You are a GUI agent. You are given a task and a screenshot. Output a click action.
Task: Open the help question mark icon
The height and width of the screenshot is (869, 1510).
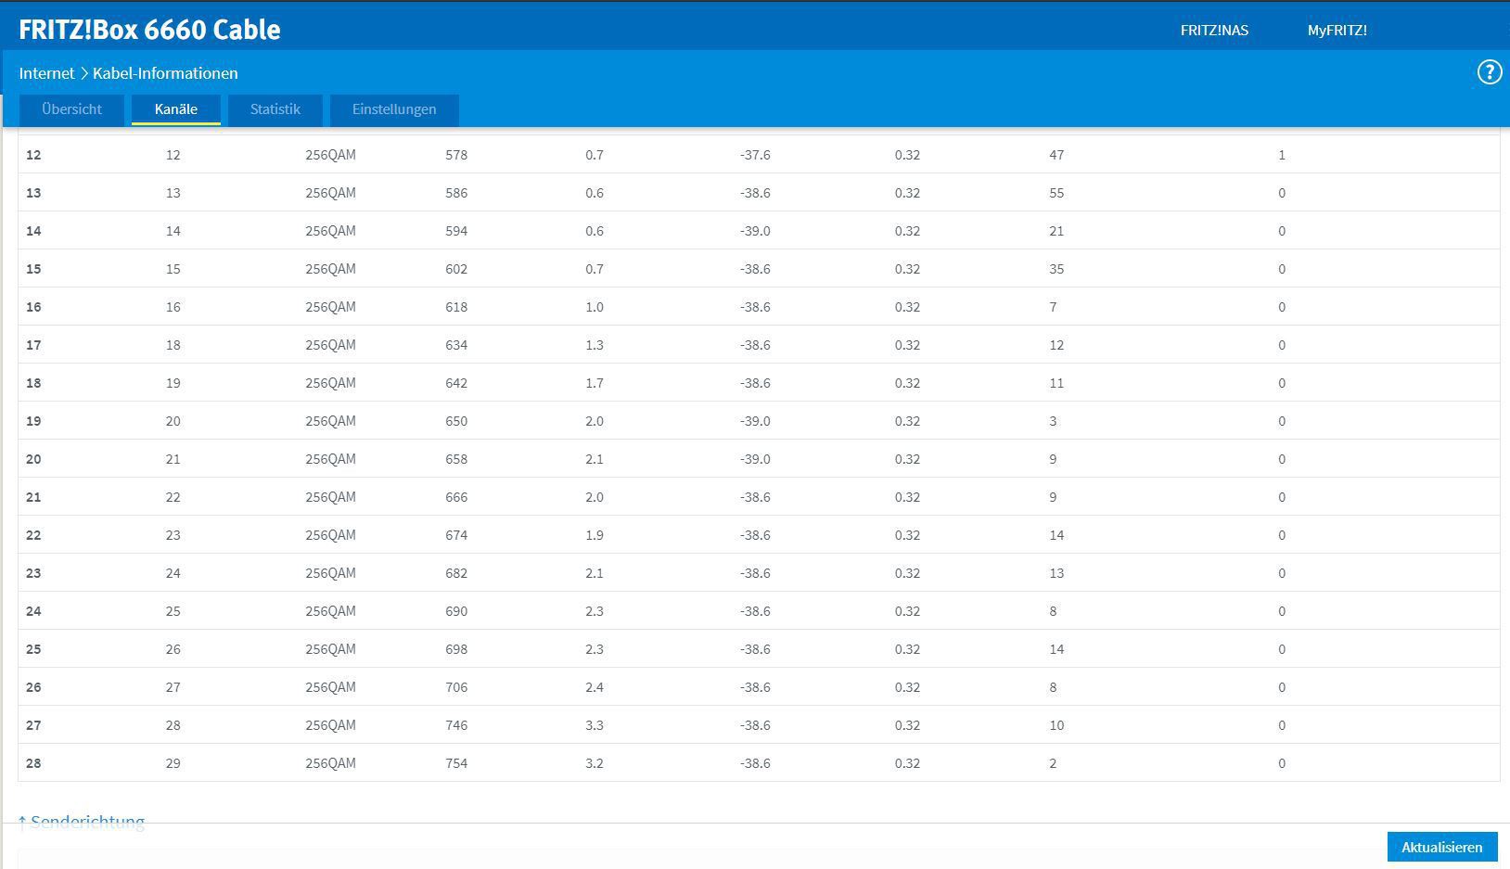pyautogui.click(x=1489, y=72)
